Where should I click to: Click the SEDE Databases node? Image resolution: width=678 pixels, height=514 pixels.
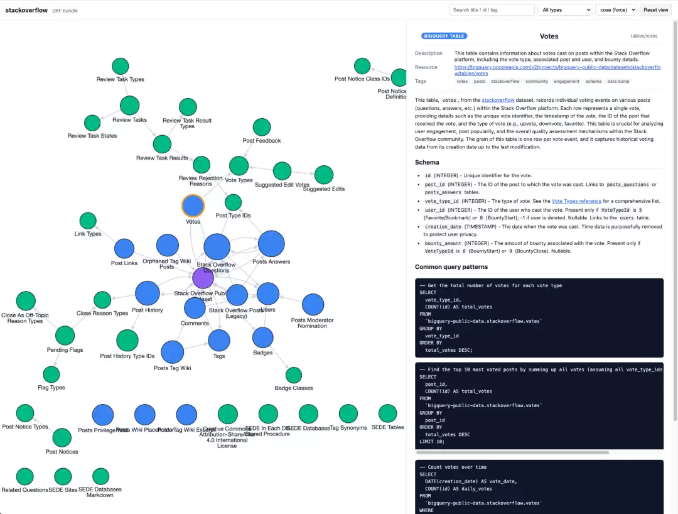coord(308,413)
